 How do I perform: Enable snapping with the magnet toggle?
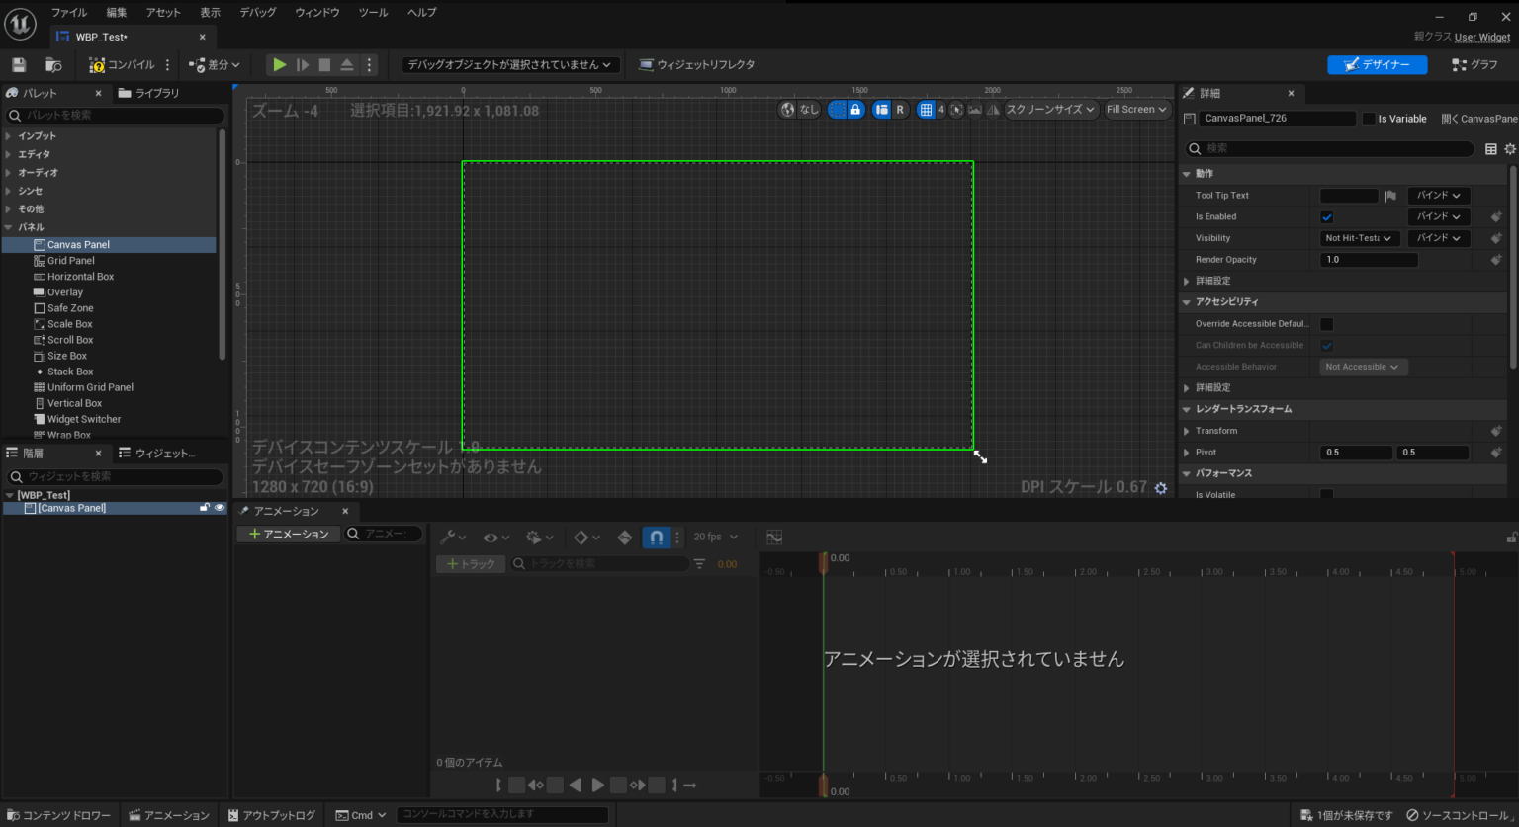click(x=656, y=537)
